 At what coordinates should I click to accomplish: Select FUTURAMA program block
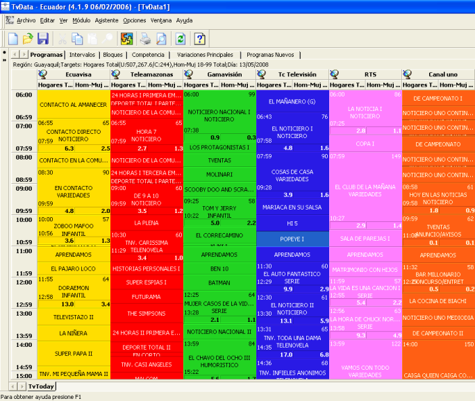pos(147,297)
